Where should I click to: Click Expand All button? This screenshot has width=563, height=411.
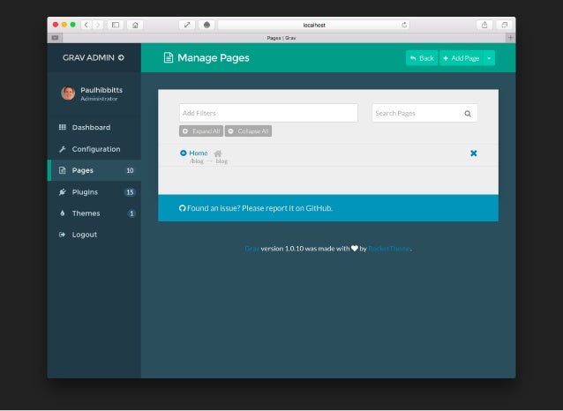(201, 131)
